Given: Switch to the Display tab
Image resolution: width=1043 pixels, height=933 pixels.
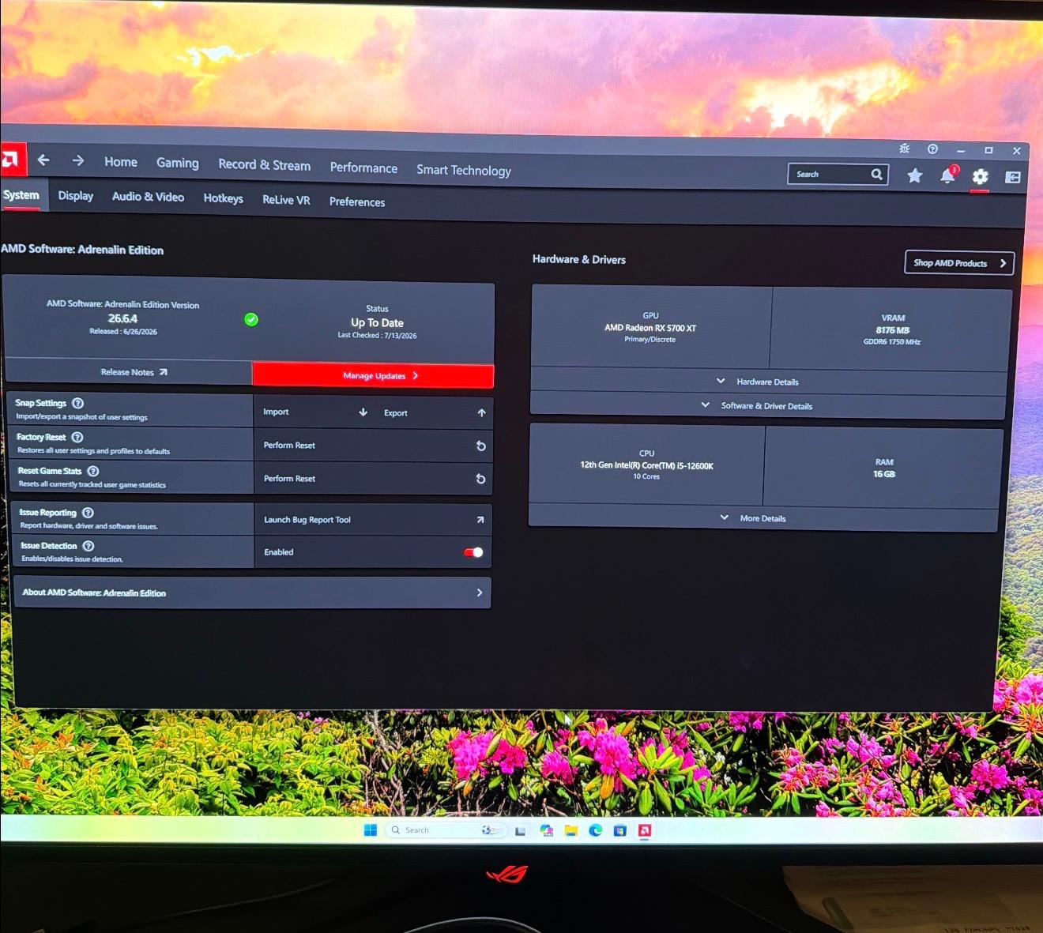Looking at the screenshot, I should [76, 196].
